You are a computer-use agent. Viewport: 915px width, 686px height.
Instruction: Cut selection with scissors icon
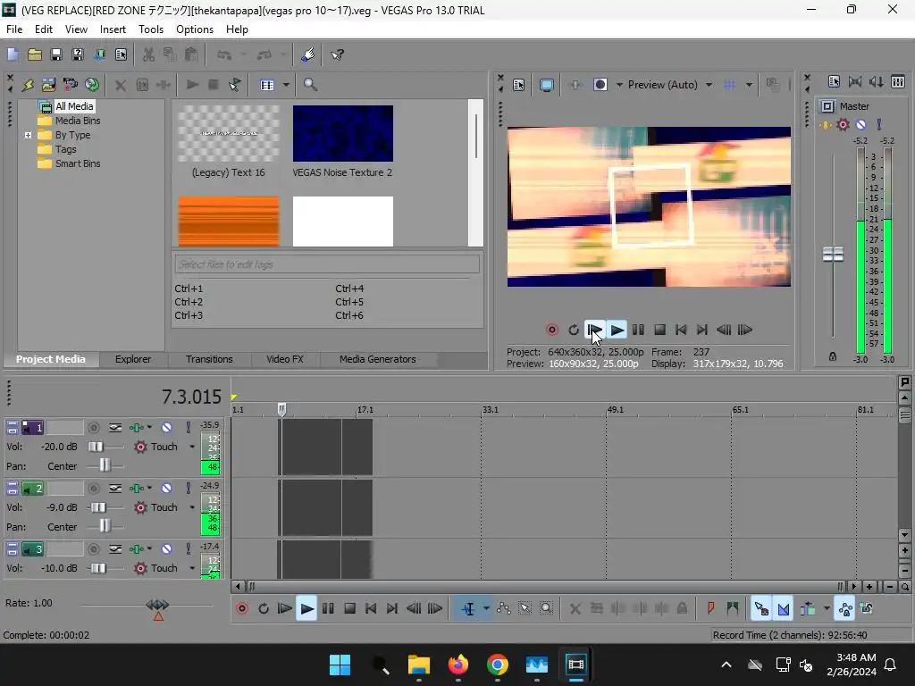click(x=148, y=54)
